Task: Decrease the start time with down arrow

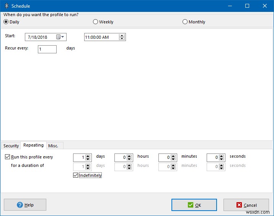Action: pyautogui.click(x=122, y=38)
